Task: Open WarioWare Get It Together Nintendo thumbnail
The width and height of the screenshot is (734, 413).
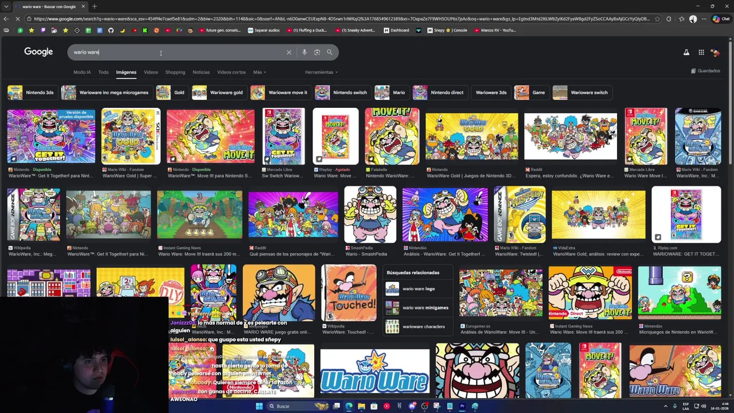Action: [51, 136]
